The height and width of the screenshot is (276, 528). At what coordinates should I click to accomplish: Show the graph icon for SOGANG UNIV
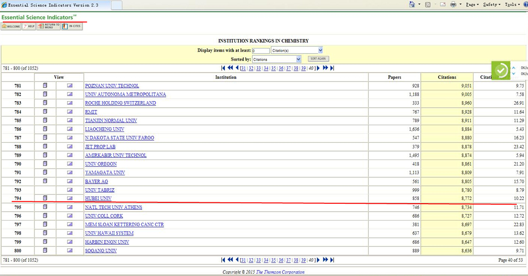(x=69, y=250)
